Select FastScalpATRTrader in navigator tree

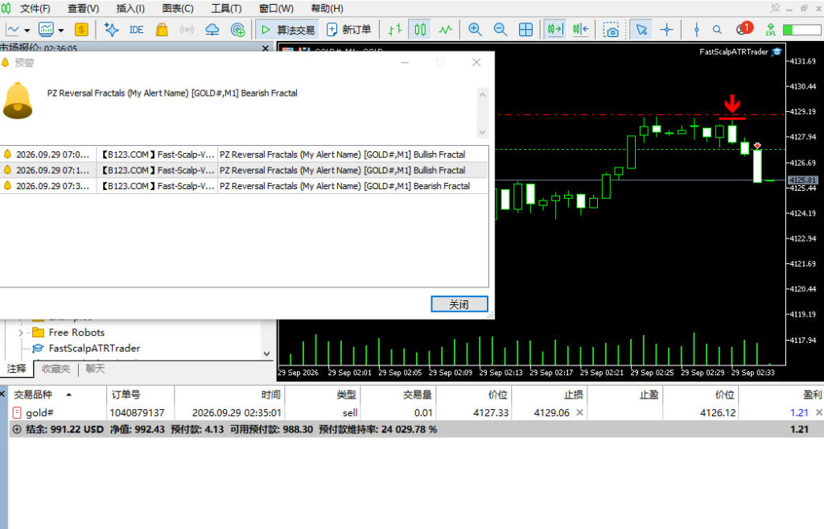[x=94, y=349]
